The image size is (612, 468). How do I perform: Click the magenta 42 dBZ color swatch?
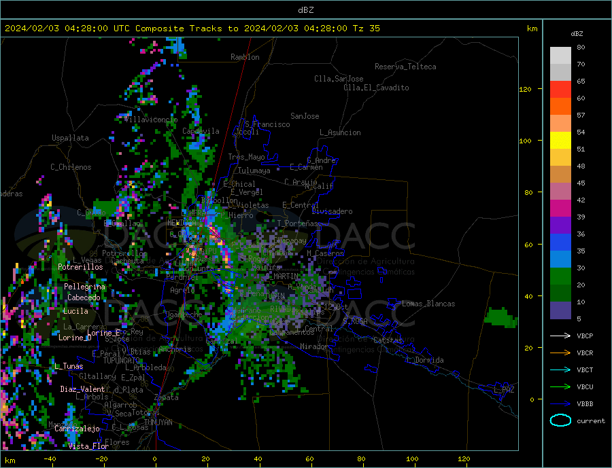[x=560, y=209]
